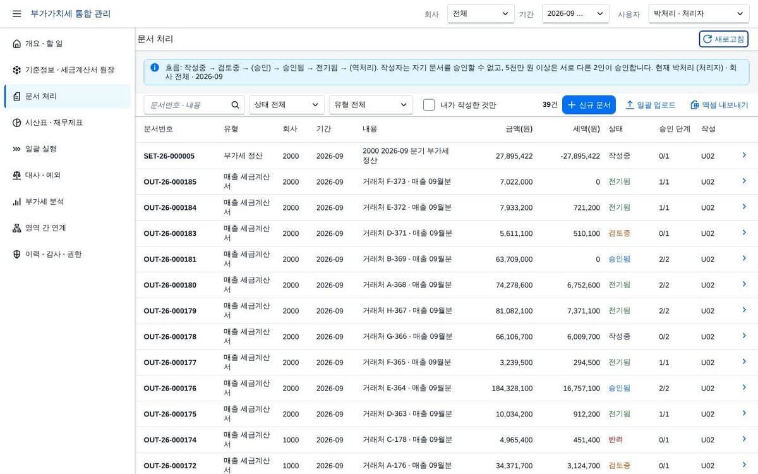Click the 39건 result count
758x474 pixels.
click(550, 105)
